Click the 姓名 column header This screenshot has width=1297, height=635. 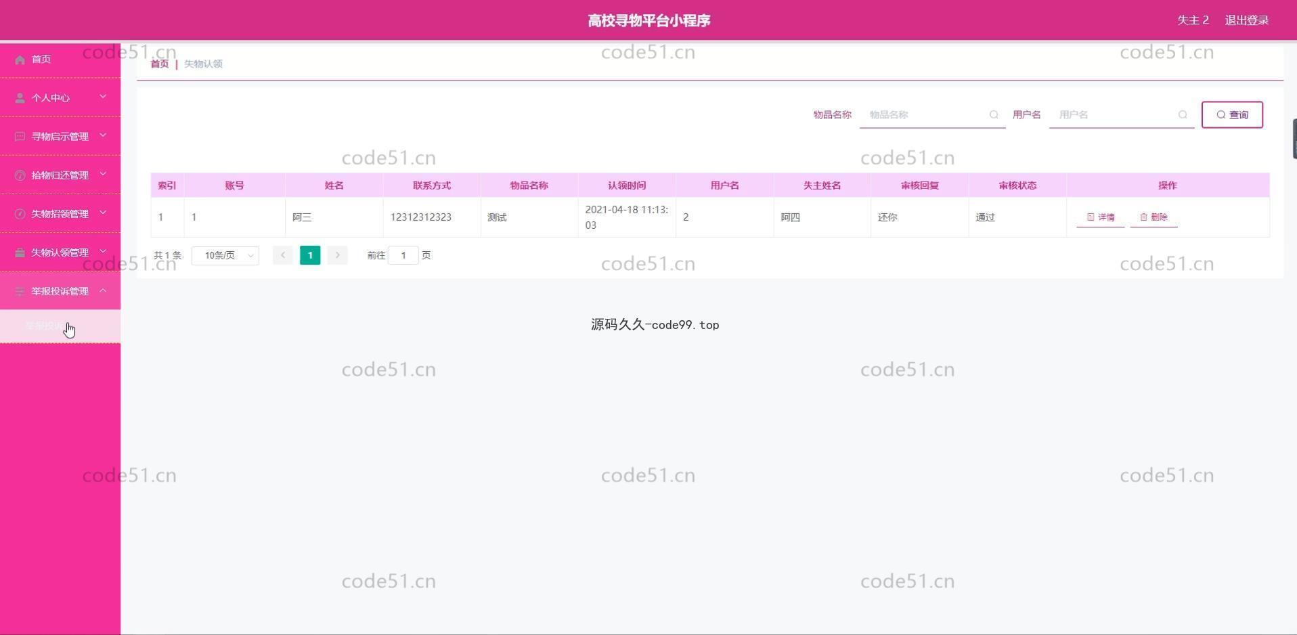(x=334, y=185)
